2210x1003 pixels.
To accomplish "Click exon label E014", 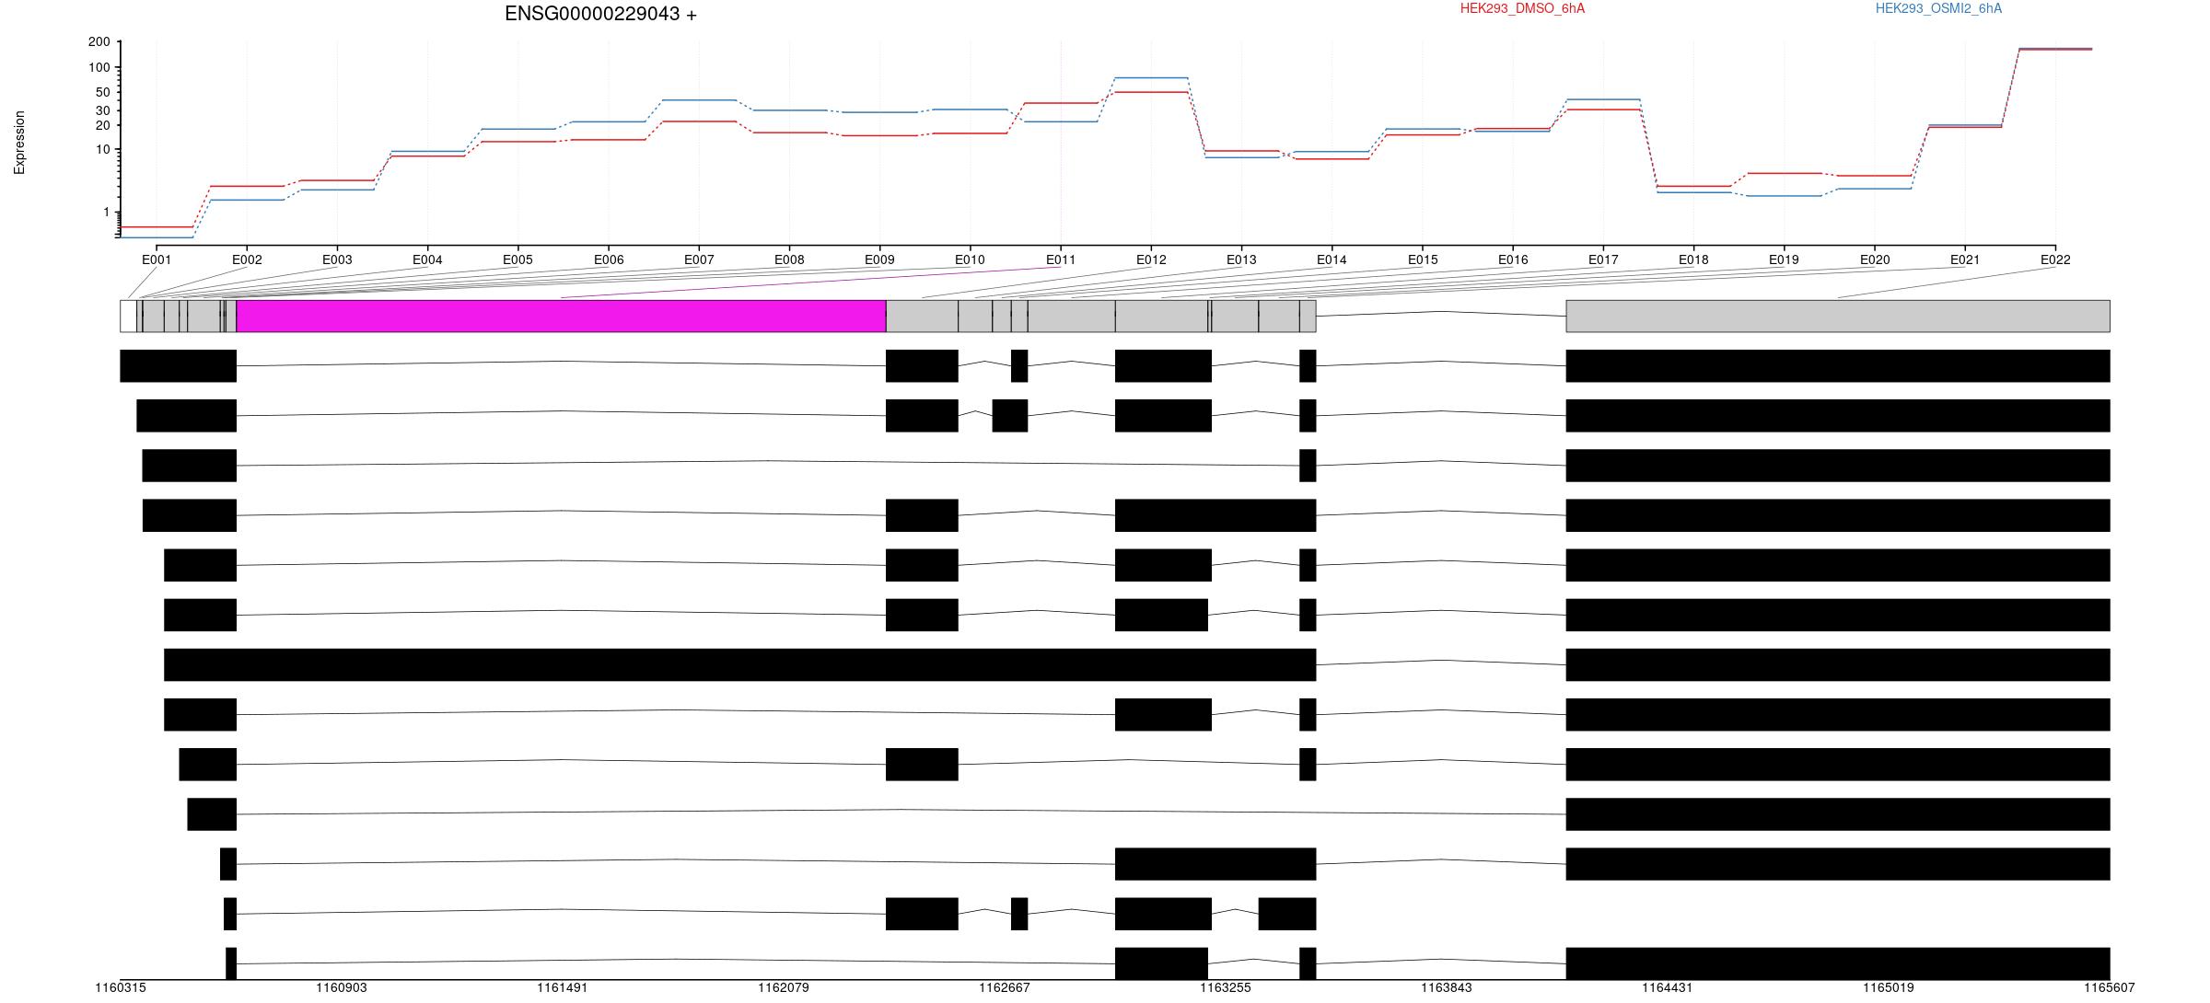I will click(x=1332, y=259).
